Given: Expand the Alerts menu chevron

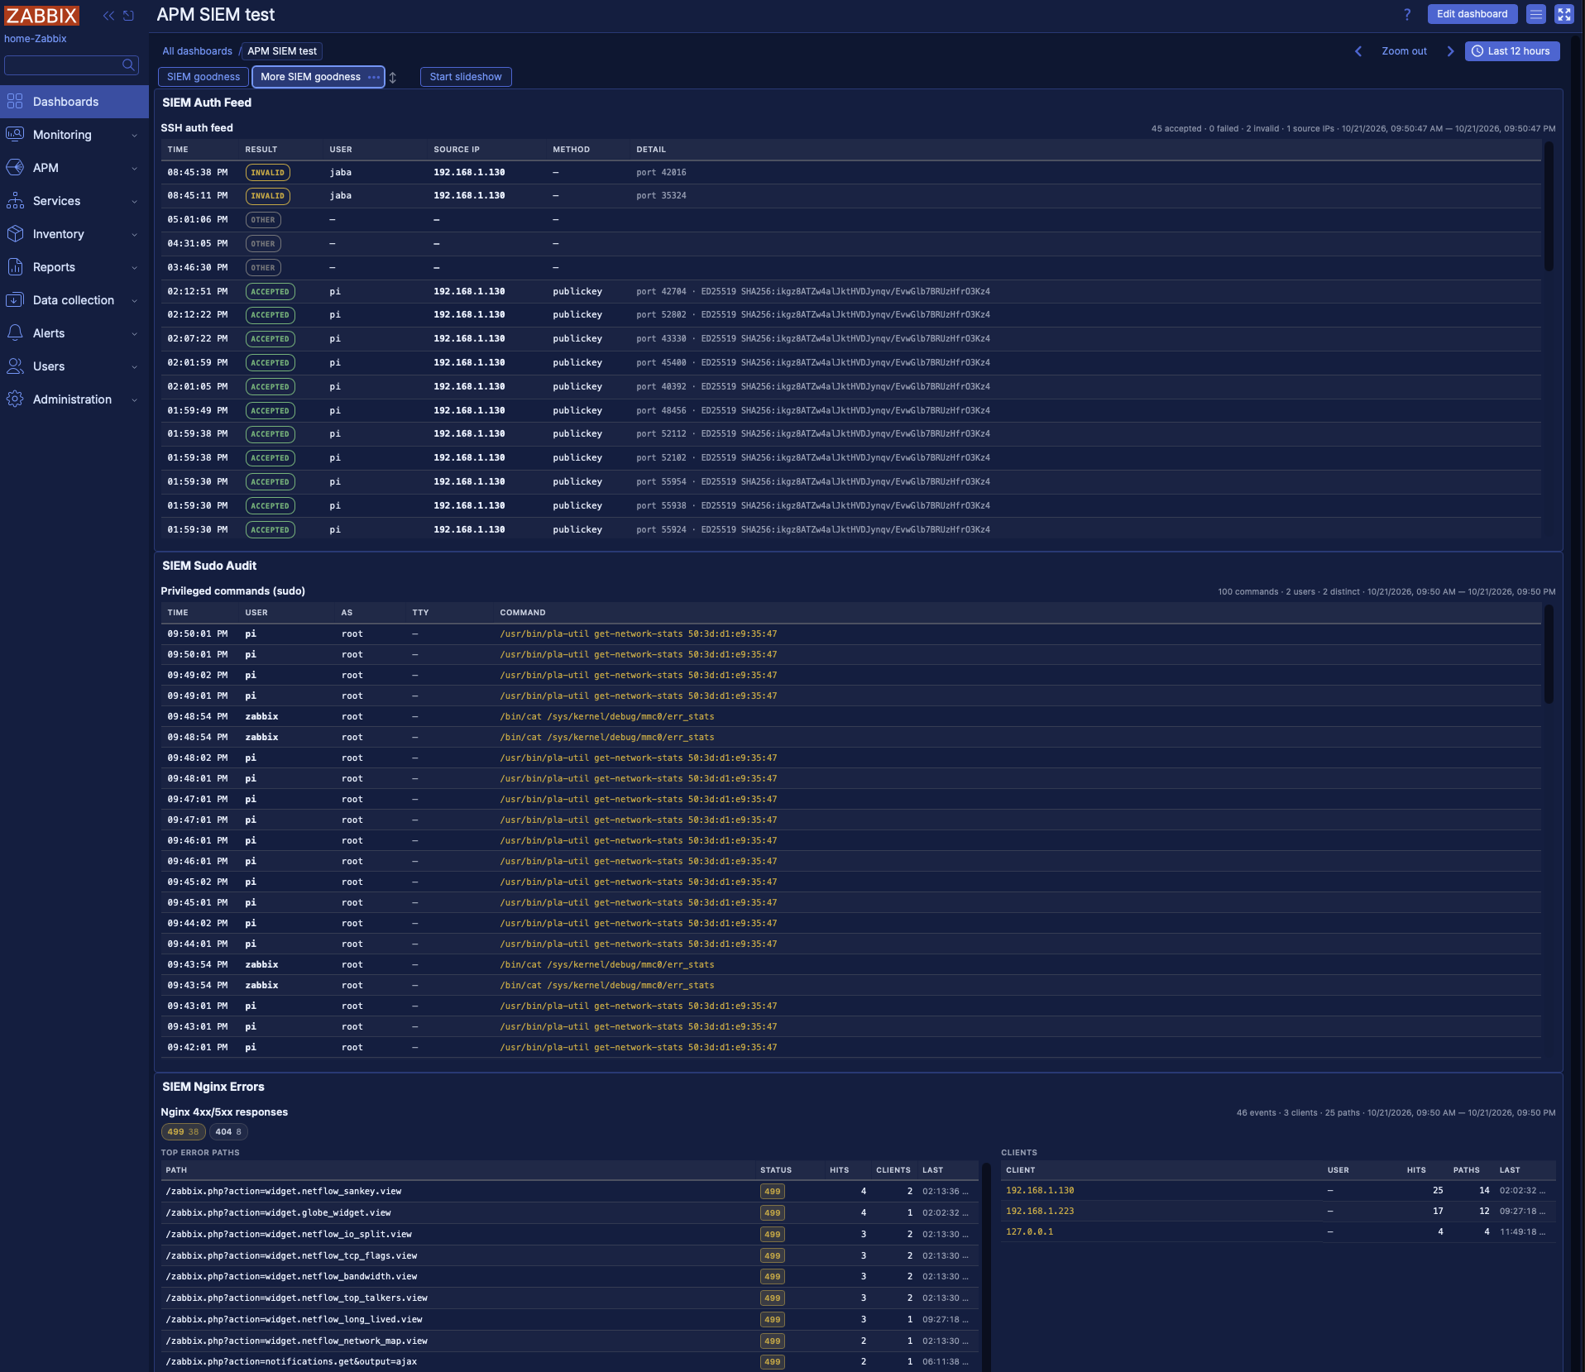Looking at the screenshot, I should pos(134,333).
